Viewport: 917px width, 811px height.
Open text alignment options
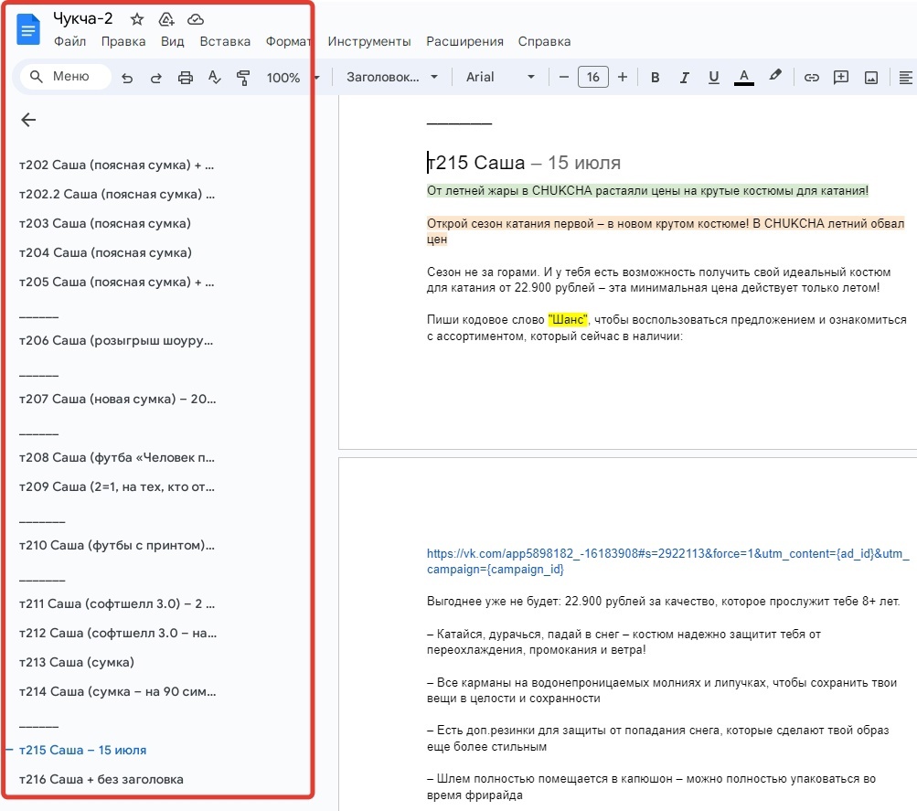(905, 77)
